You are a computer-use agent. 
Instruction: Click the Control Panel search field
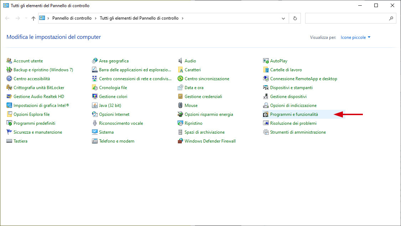coord(350,19)
